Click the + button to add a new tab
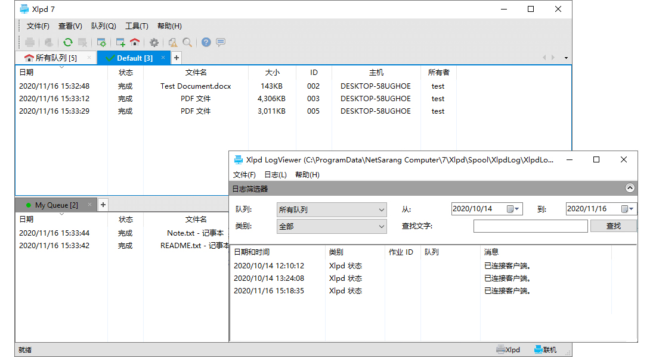Screen dimensions: 656x357 click(x=176, y=57)
